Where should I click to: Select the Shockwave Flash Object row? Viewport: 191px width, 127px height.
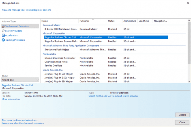[106, 50]
